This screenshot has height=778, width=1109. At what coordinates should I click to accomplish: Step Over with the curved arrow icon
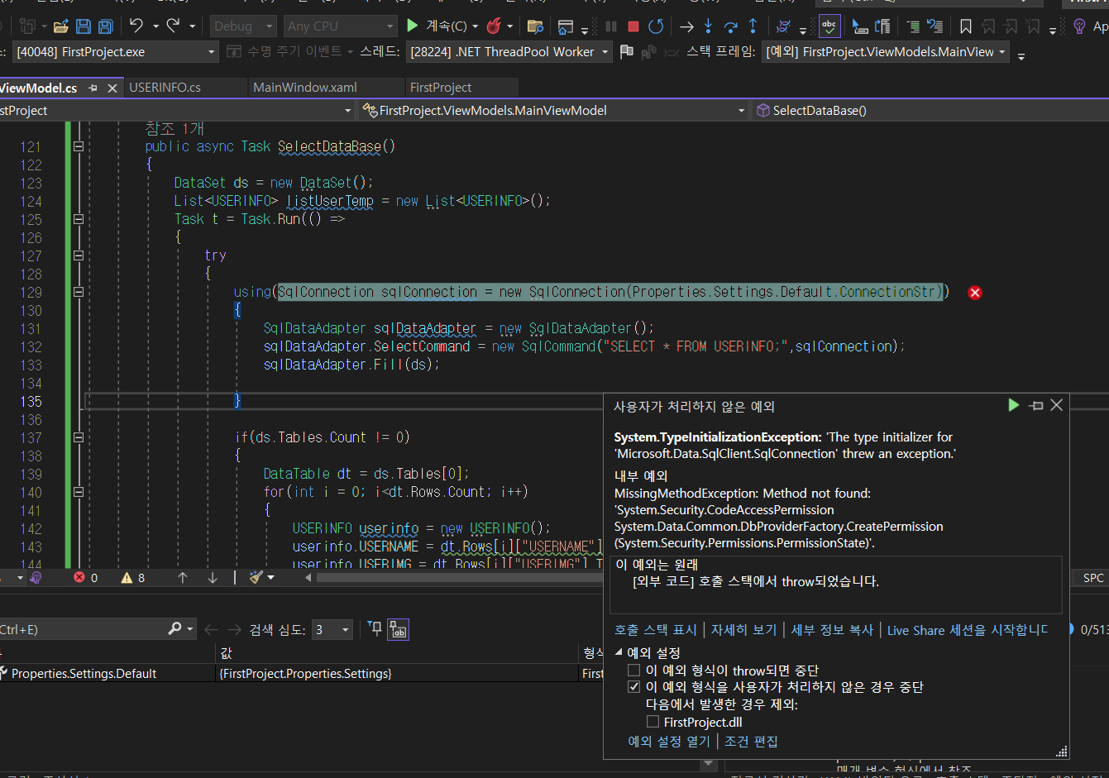[x=730, y=26]
